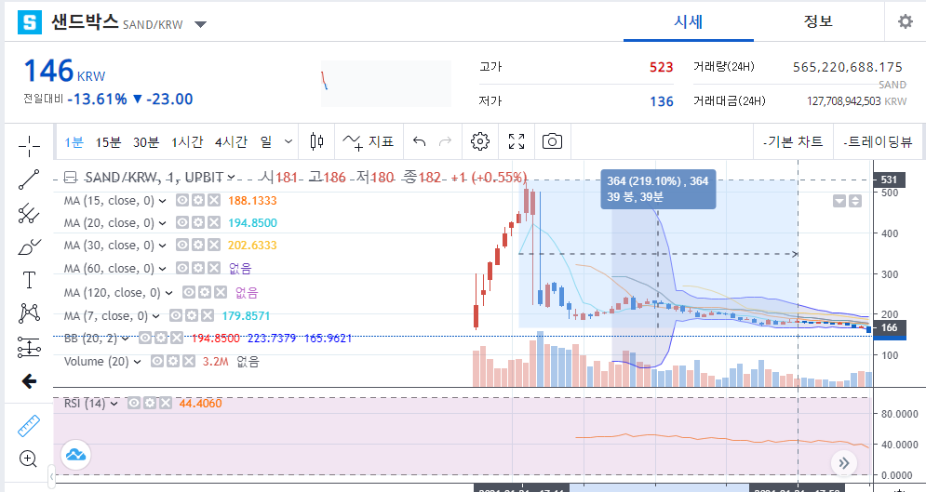Select the 1분 interval
The image size is (926, 492).
point(74,141)
